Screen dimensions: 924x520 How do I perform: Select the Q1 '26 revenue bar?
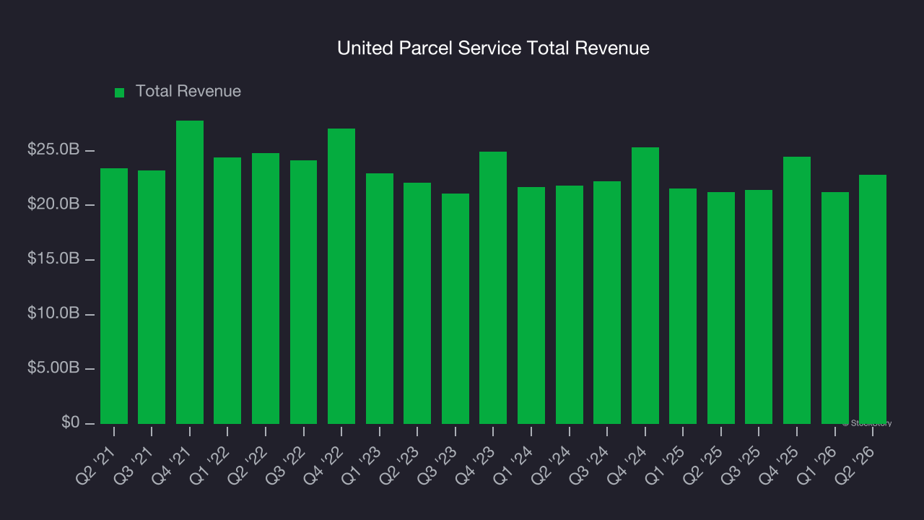(835, 308)
